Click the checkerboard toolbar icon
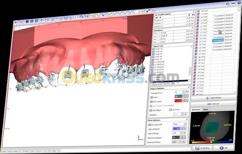This screenshot has height=154, width=242. (148, 11)
